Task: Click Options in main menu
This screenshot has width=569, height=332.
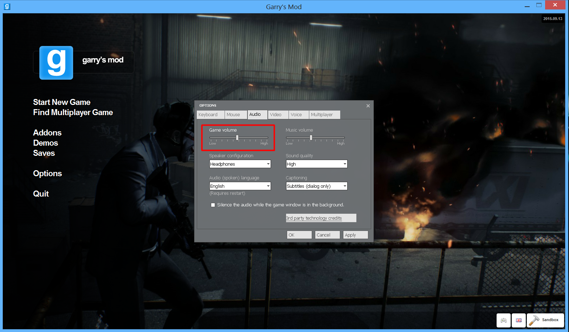Action: 47,173
